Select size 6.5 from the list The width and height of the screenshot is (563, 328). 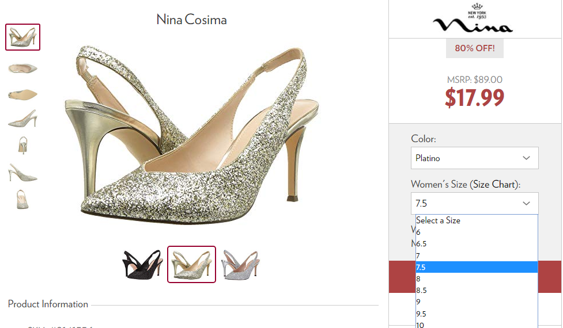coord(477,244)
